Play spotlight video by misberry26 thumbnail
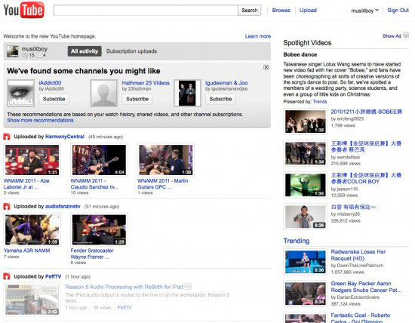The height and width of the screenshot is (323, 415). [x=305, y=217]
